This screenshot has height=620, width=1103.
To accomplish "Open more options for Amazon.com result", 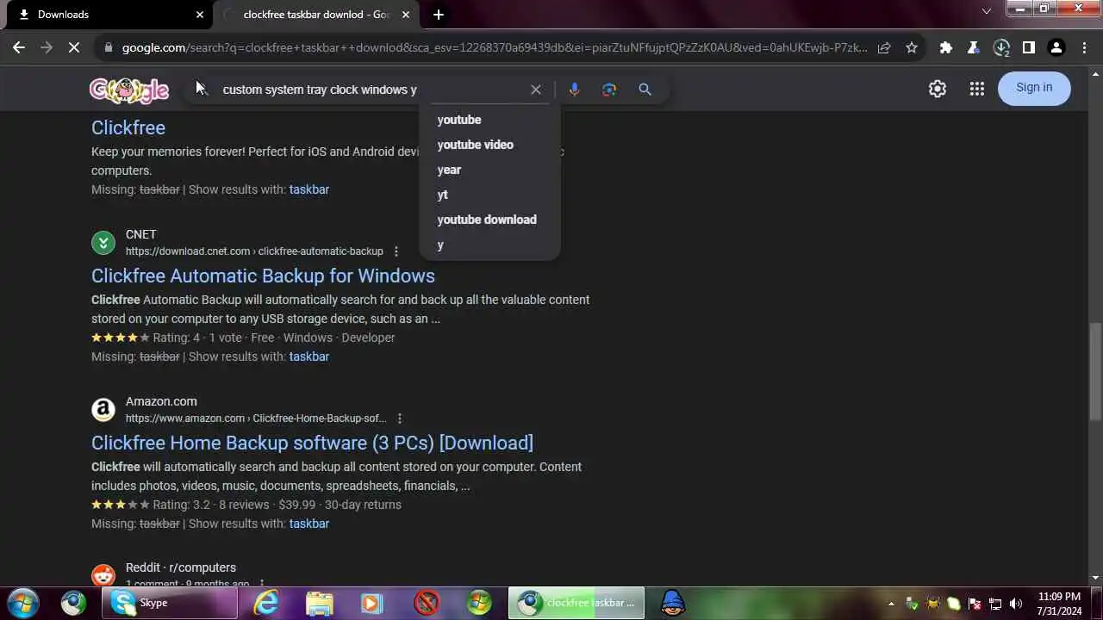I will [x=399, y=418].
